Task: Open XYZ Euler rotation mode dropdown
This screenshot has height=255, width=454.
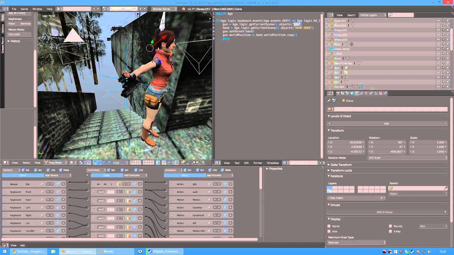Action: click(x=408, y=158)
